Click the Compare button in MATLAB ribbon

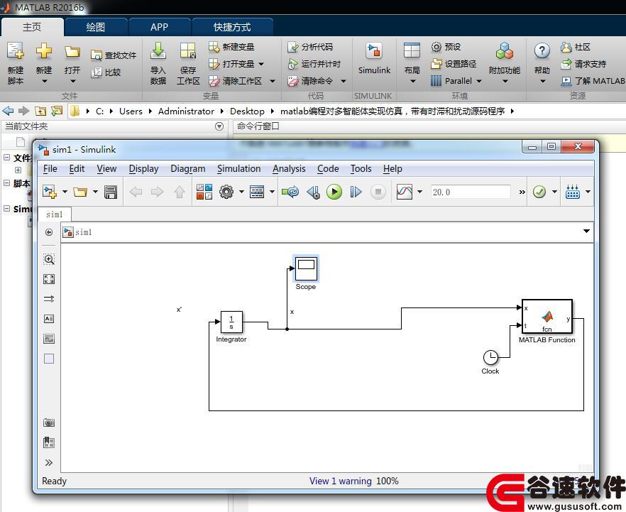(x=106, y=72)
